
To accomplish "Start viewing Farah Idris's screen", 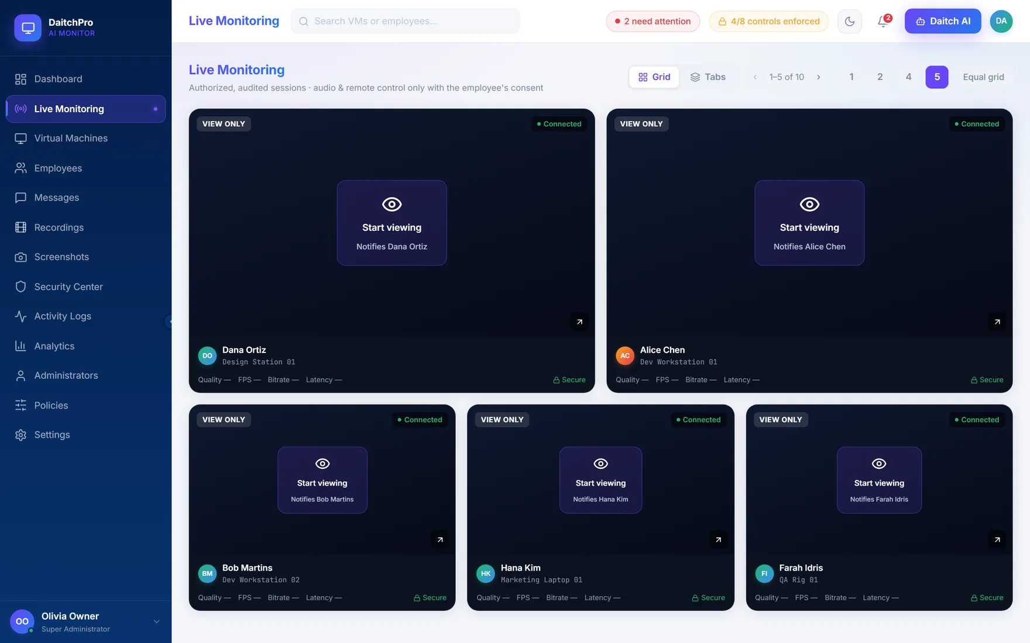I will tap(879, 480).
